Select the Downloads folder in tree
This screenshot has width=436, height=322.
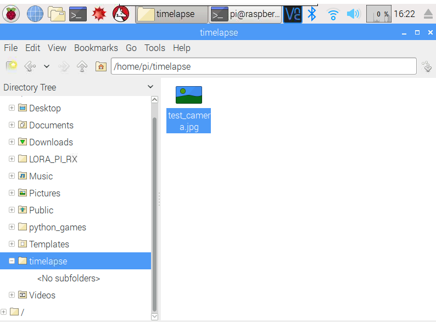click(x=51, y=142)
